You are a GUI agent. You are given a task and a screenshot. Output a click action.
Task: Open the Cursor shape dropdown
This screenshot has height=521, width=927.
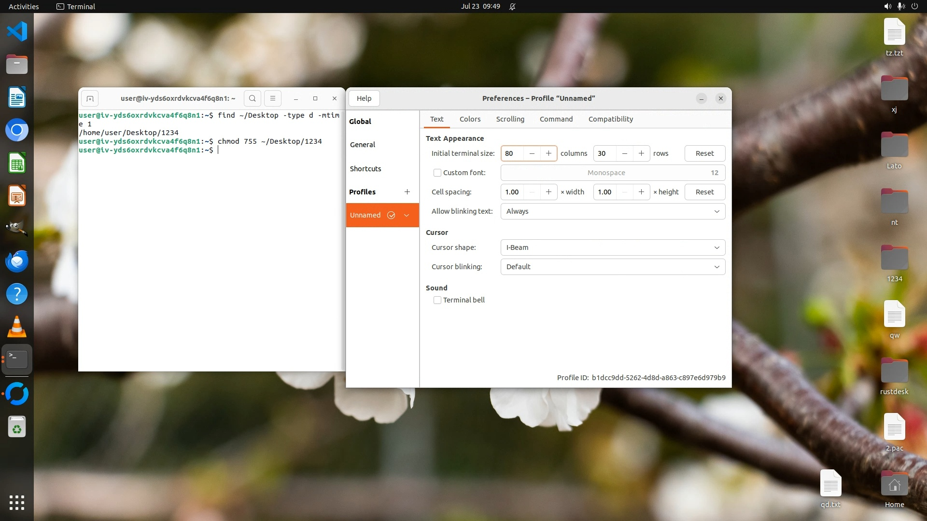(613, 247)
